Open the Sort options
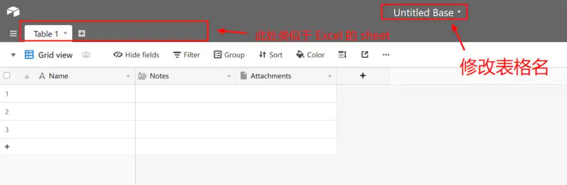This screenshot has width=567, height=185. tap(271, 55)
